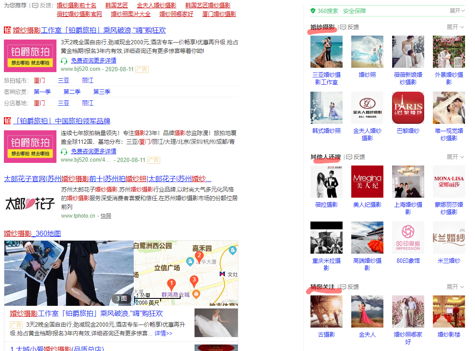Open the 婚纱摄影_360地图 result title
Image resolution: width=475 pixels, height=351 pixels.
tap(33, 233)
